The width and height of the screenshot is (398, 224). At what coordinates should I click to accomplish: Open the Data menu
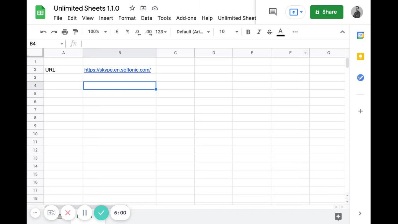coord(147,18)
